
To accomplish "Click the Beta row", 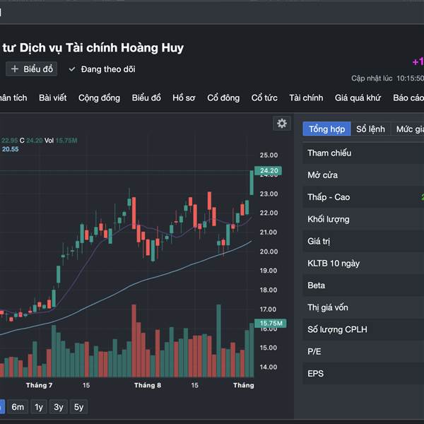I will [363, 285].
